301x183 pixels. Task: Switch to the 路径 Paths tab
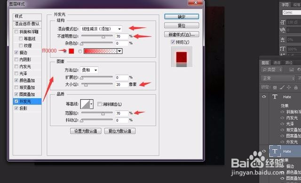tap(289, 63)
